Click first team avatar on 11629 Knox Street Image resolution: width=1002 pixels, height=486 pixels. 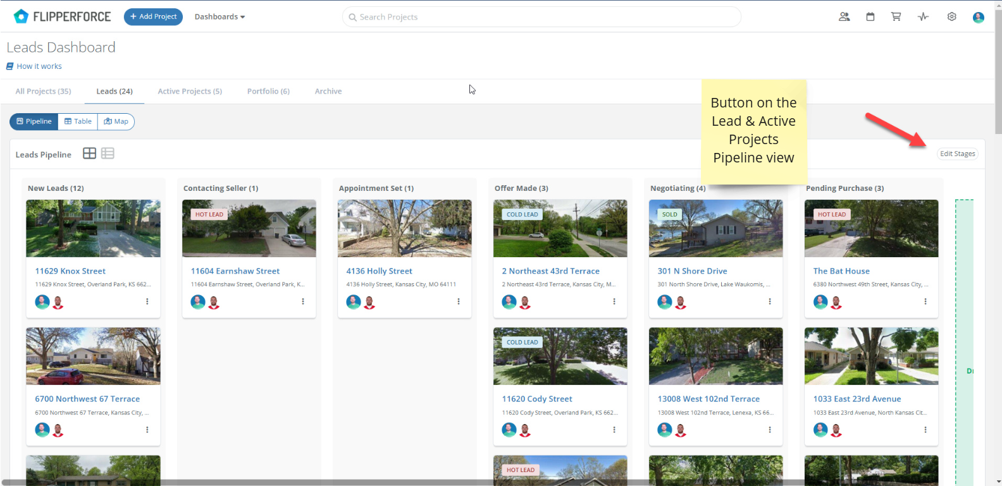pyautogui.click(x=42, y=302)
